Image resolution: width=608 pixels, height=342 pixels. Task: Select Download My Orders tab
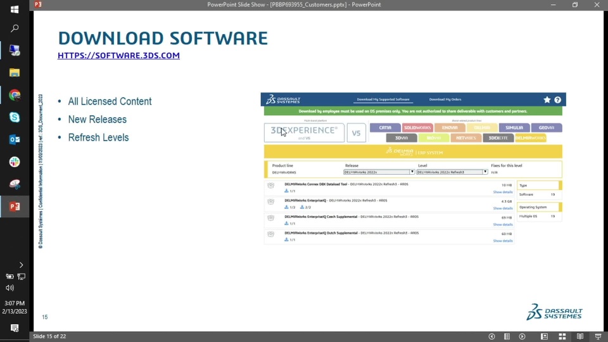[x=445, y=99]
